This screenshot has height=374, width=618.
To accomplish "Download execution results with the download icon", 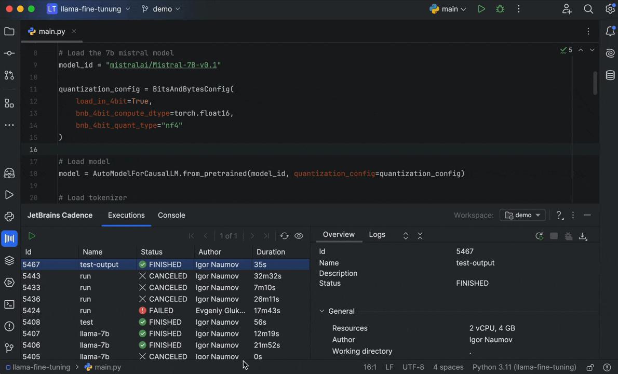I will (583, 236).
